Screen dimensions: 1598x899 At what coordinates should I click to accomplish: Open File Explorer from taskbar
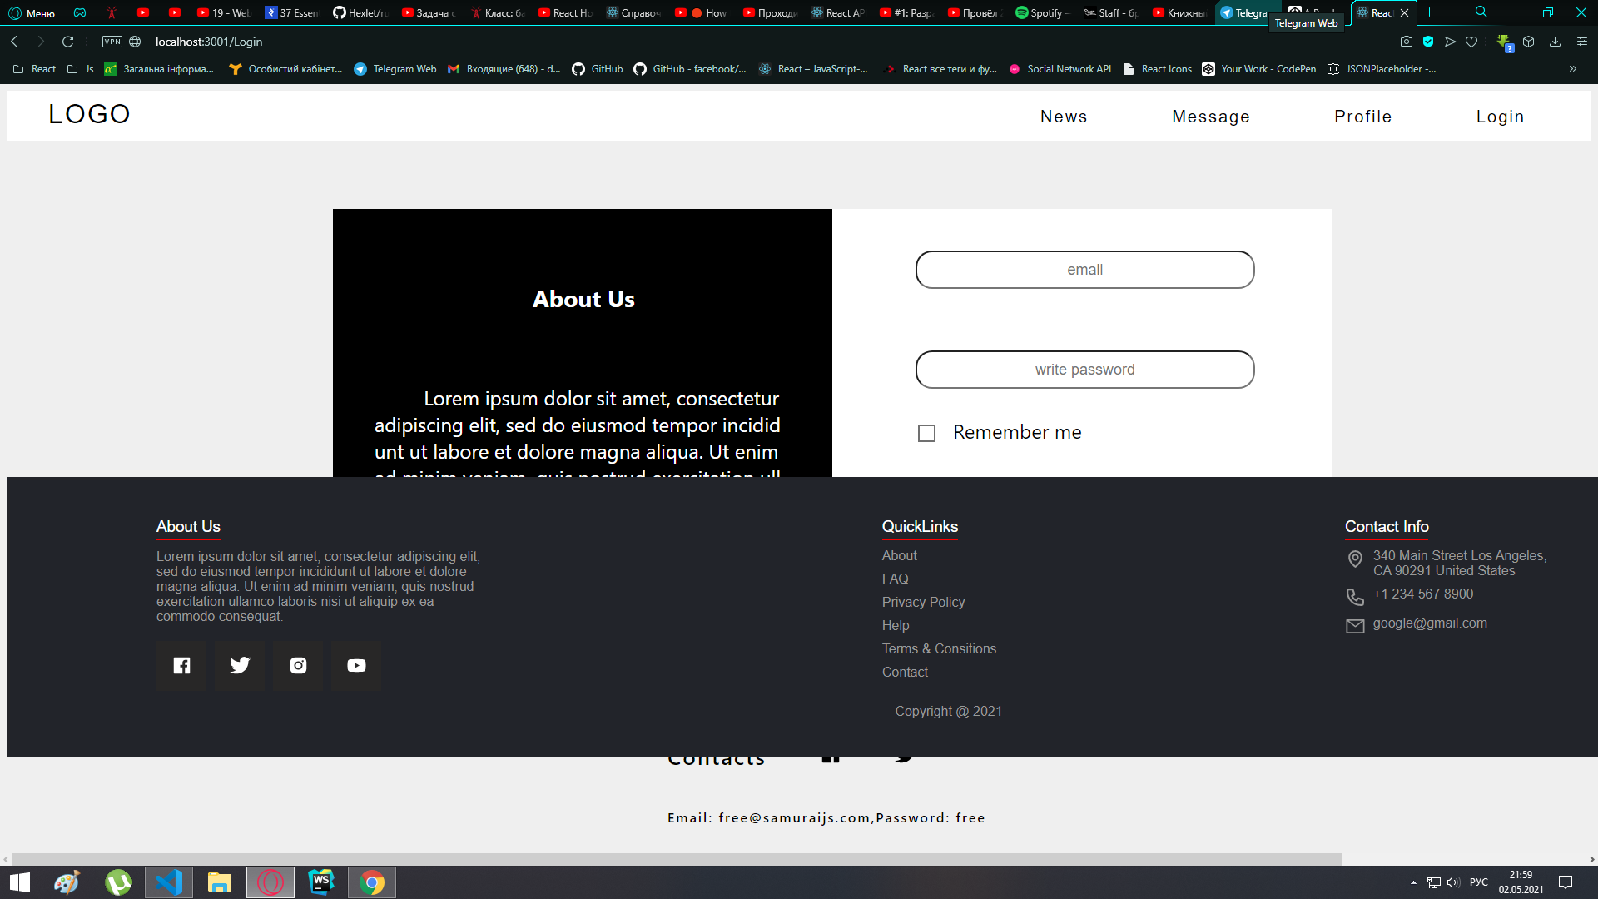220,882
